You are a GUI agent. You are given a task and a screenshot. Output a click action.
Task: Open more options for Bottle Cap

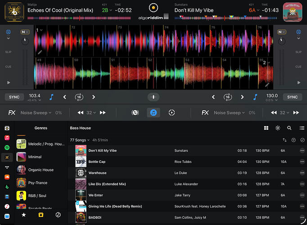click(x=302, y=162)
